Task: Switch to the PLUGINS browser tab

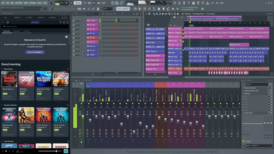Action: coord(29,17)
